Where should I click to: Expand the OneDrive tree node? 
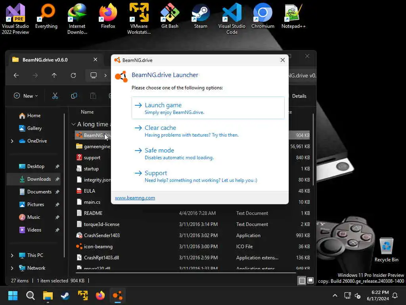pos(12,141)
